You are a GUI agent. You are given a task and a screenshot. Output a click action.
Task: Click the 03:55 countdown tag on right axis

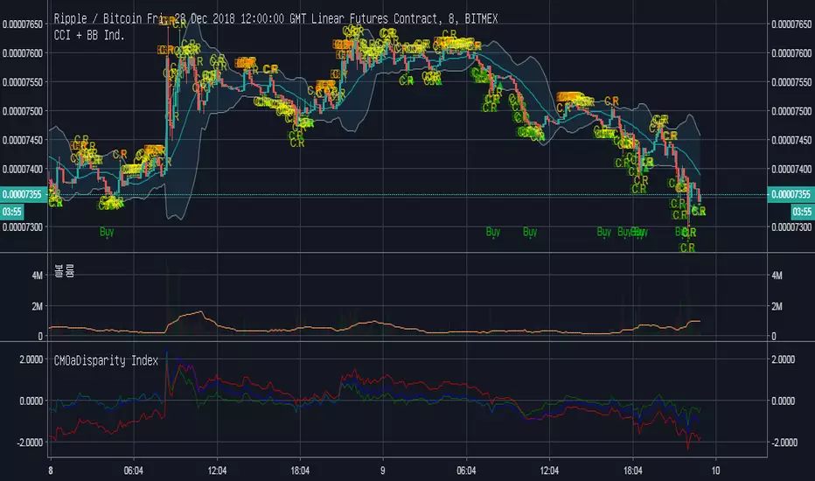point(801,211)
